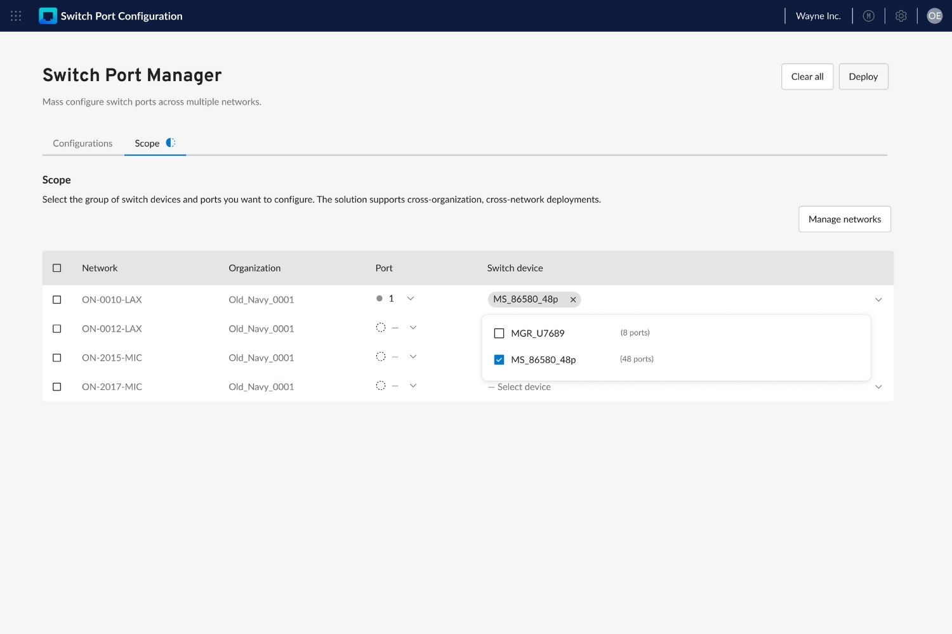Screen dimensions: 952x634
Task: Click dashed port circle icon for ON-2017-MIC
Action: point(381,385)
